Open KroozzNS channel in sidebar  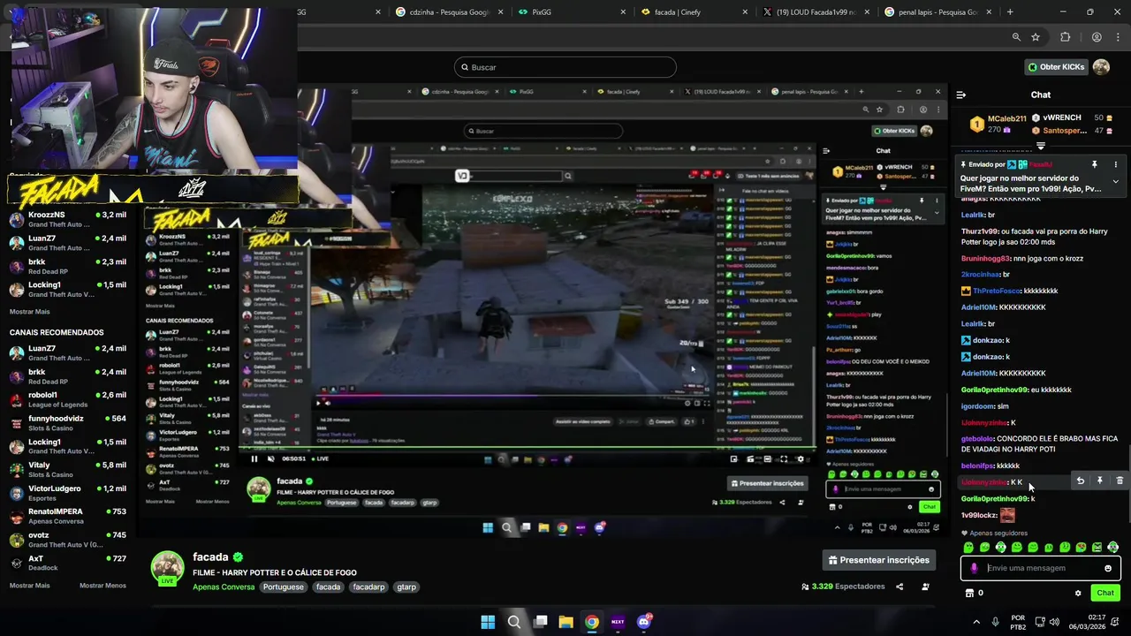(68, 220)
